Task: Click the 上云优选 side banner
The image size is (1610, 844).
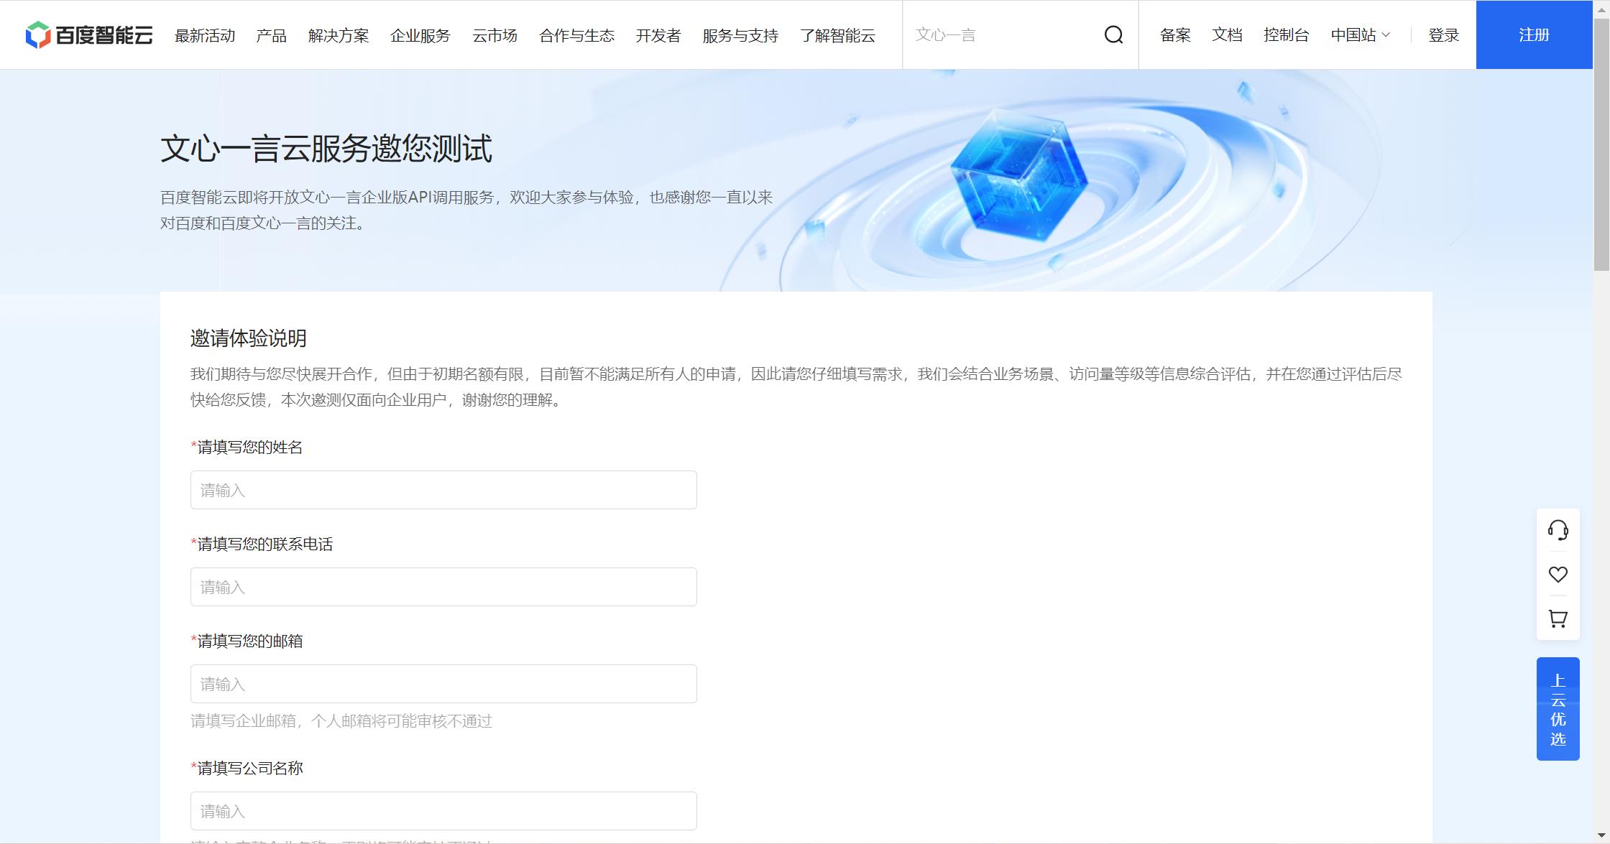Action: [x=1558, y=709]
